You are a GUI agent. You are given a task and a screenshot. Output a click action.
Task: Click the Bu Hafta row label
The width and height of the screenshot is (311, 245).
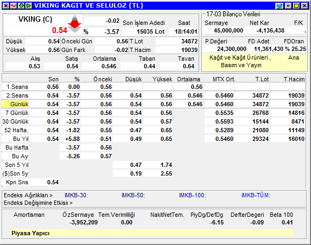17,148
